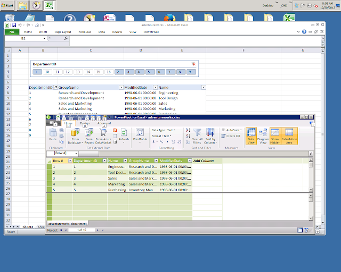Open Excel from taskbar icon

point(50,5)
